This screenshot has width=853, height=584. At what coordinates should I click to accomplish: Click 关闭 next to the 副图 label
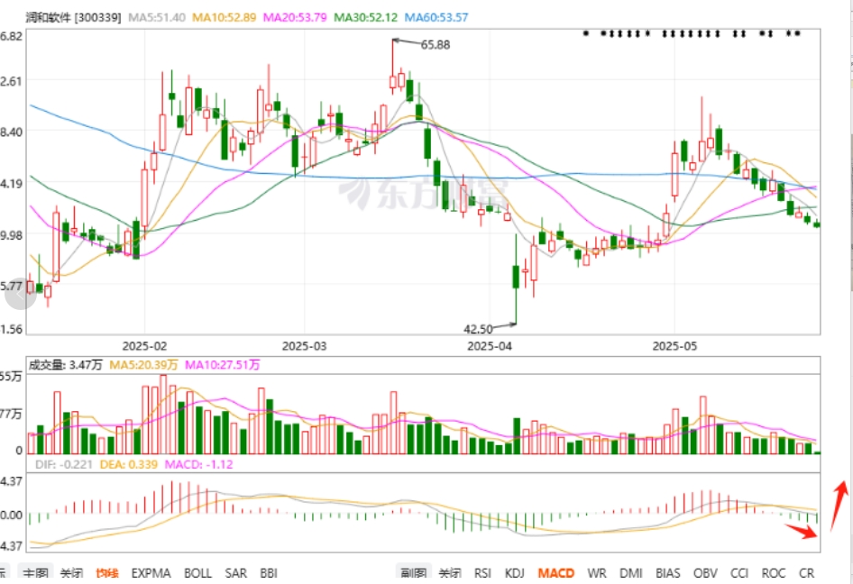[x=450, y=573]
